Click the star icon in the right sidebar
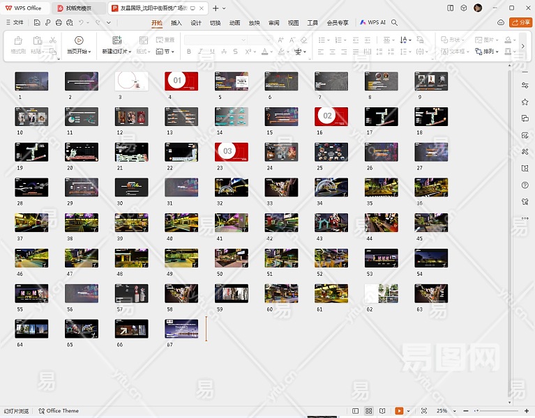 tap(525, 102)
